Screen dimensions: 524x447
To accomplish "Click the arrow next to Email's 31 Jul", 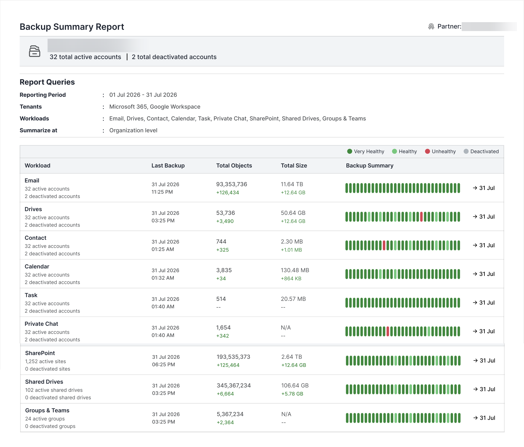I will click(x=475, y=188).
